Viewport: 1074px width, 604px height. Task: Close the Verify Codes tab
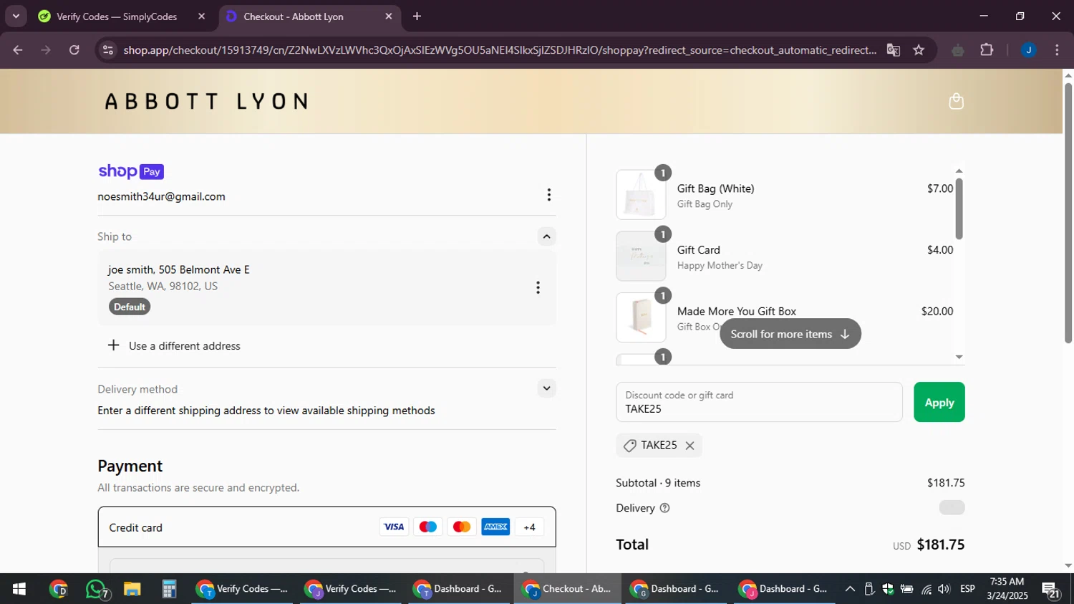tap(201, 16)
